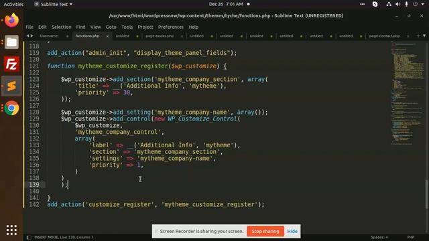Show the applications grid
This screenshot has height=241, width=429.
(x=11, y=230)
